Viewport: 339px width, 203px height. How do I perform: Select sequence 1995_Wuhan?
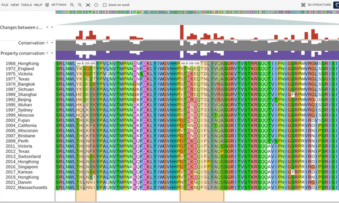tap(19, 105)
